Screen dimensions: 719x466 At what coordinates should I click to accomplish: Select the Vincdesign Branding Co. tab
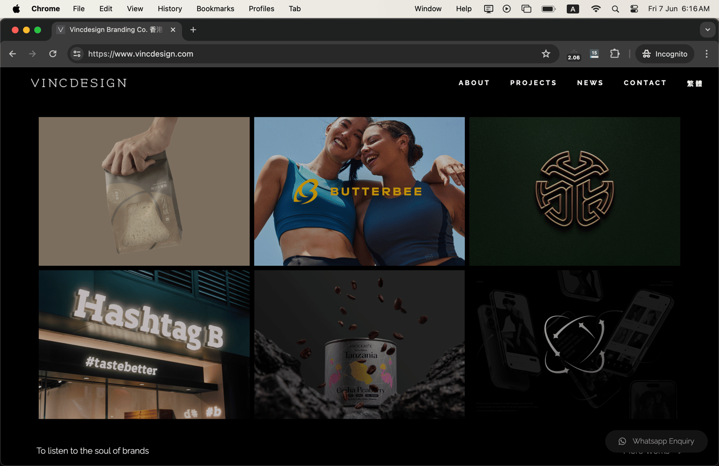pyautogui.click(x=117, y=30)
